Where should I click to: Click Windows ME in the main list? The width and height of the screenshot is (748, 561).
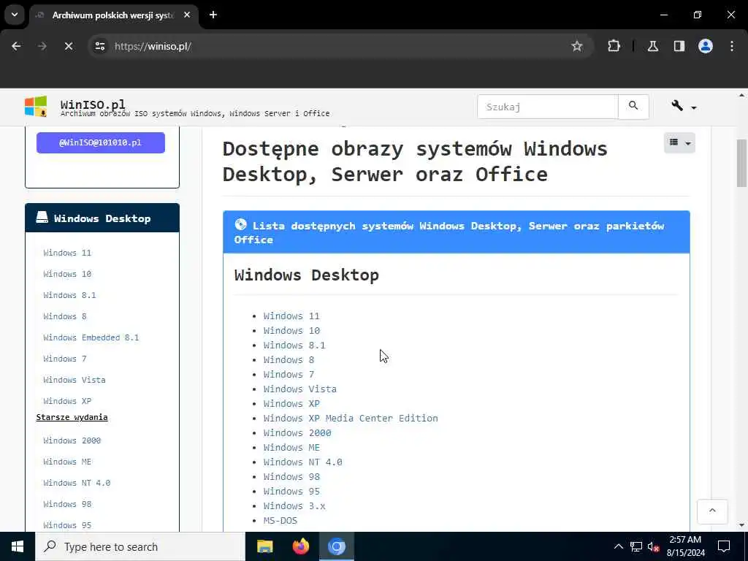(291, 448)
